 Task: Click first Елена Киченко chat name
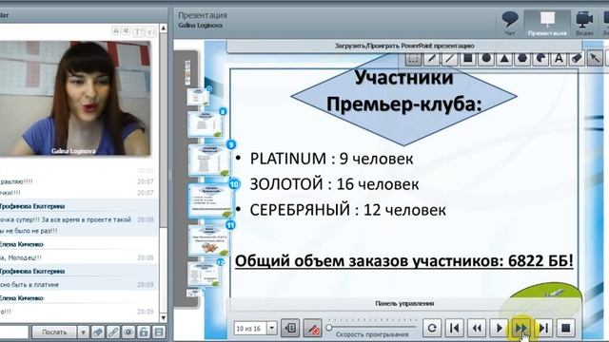pos(21,244)
